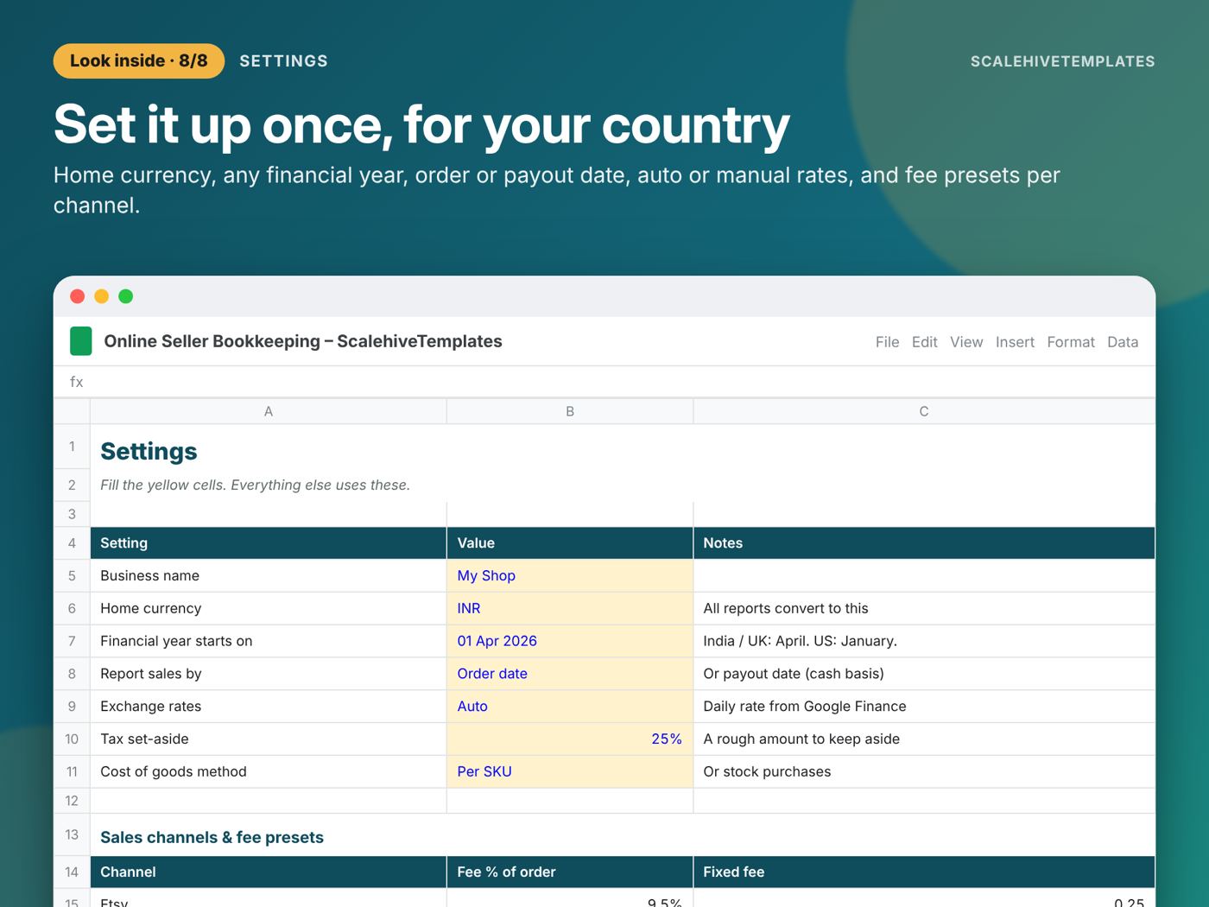Open the View menu
1209x907 pixels.
(x=966, y=342)
